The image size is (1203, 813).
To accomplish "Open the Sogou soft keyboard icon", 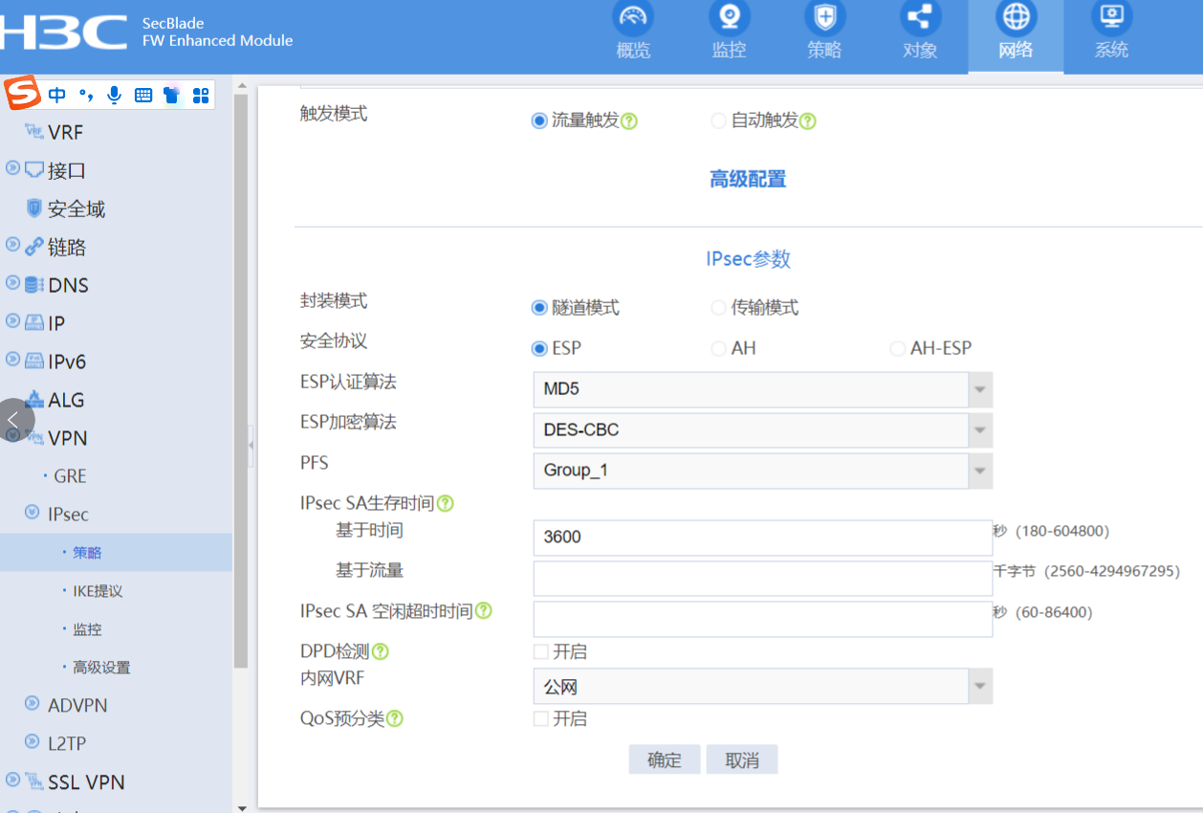I will tap(143, 95).
